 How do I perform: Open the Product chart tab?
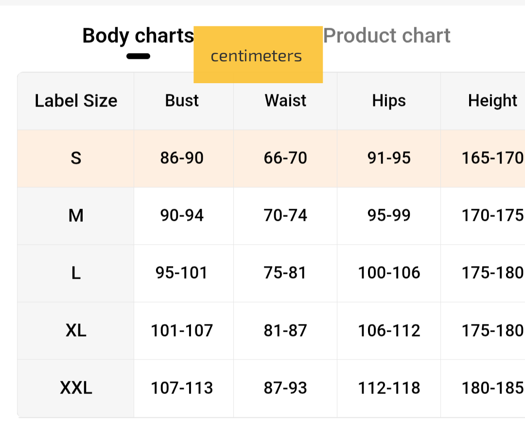click(x=387, y=36)
